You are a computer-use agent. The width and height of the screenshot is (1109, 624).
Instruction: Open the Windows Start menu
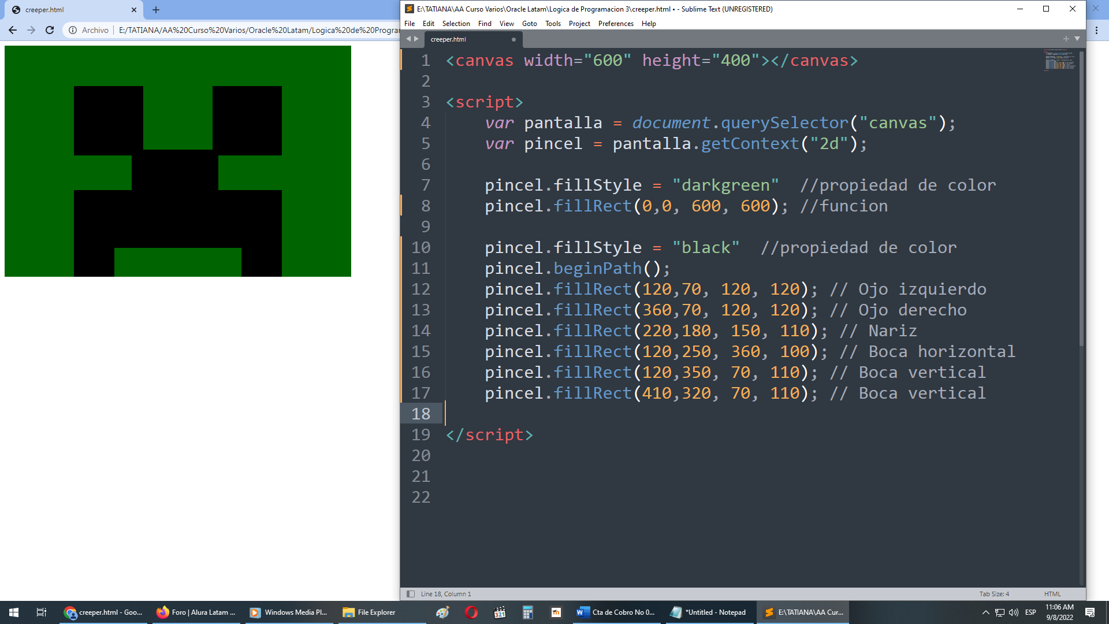(14, 612)
